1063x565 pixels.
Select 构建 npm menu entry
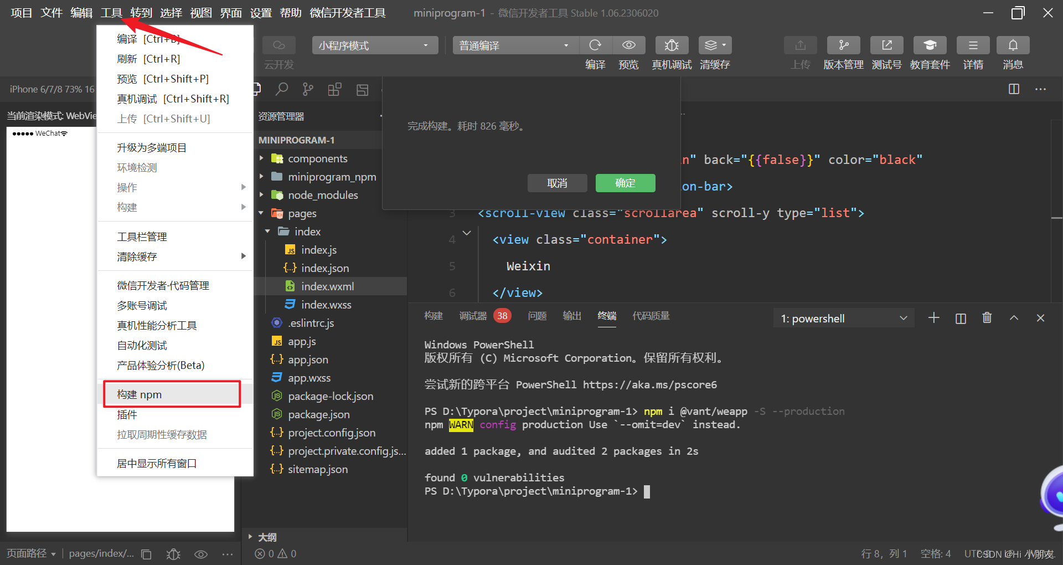[172, 394]
